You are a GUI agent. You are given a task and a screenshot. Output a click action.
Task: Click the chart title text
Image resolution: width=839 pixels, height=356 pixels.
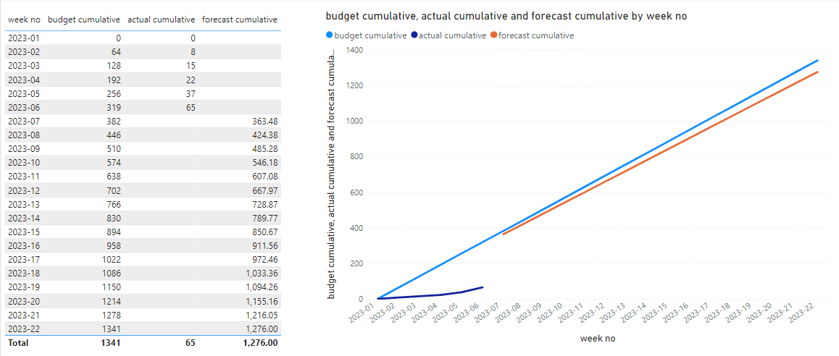[506, 16]
